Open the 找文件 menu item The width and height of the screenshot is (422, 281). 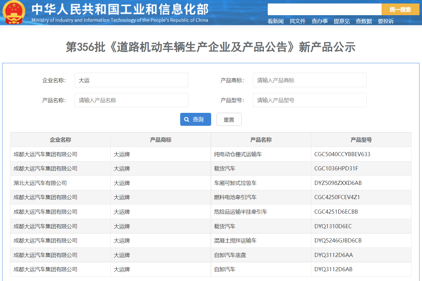pyautogui.click(x=297, y=21)
